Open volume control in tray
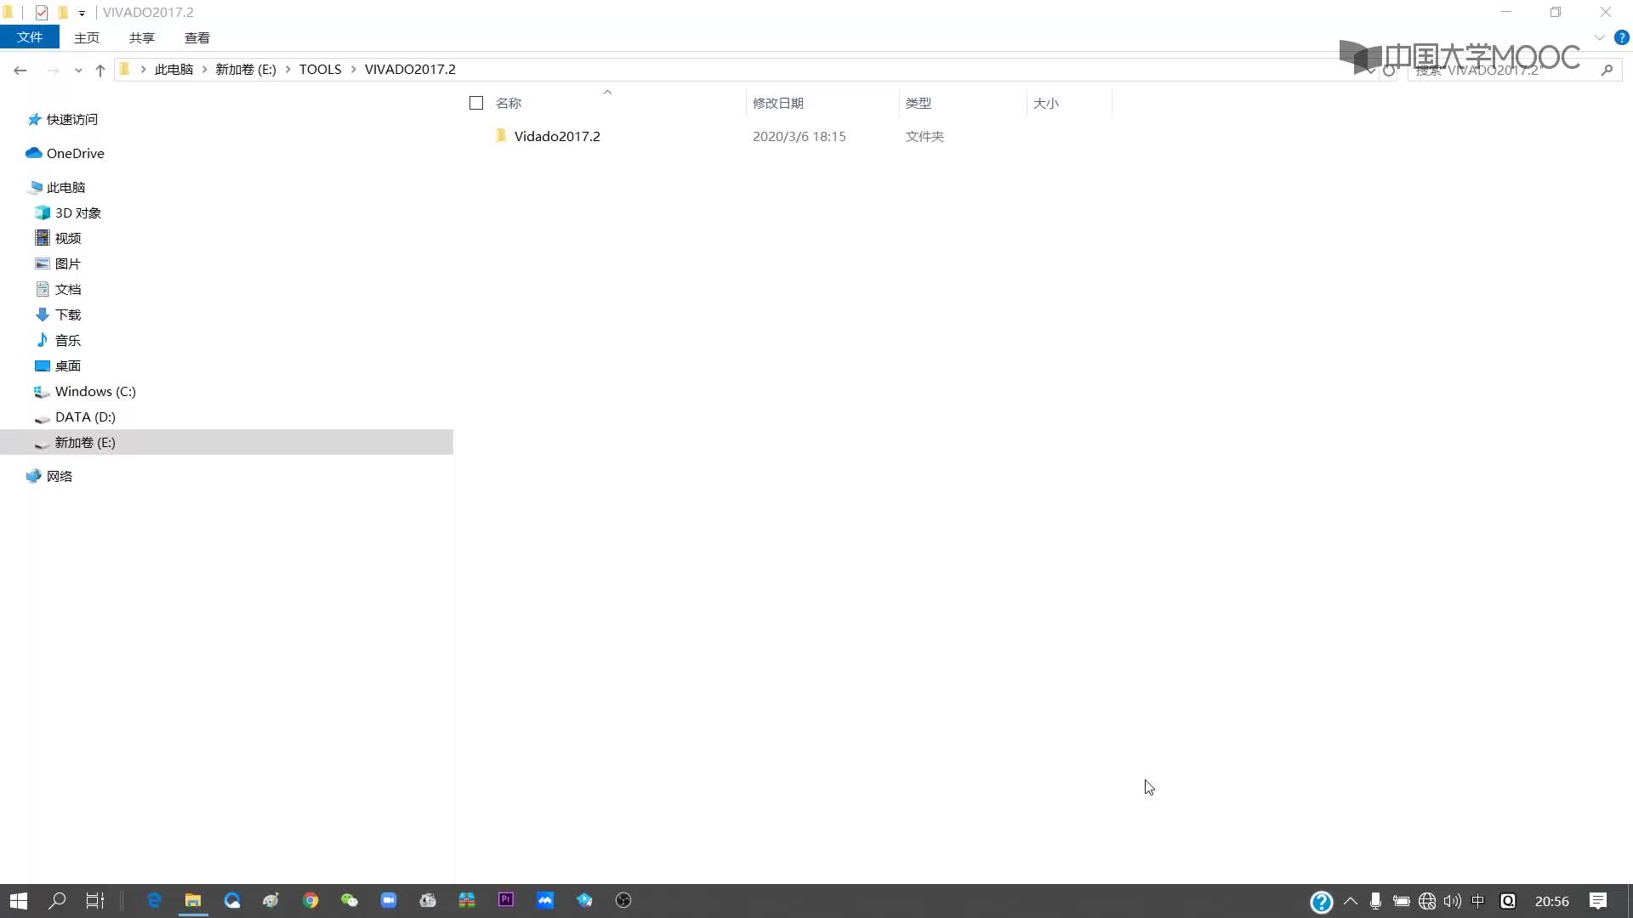 tap(1452, 901)
